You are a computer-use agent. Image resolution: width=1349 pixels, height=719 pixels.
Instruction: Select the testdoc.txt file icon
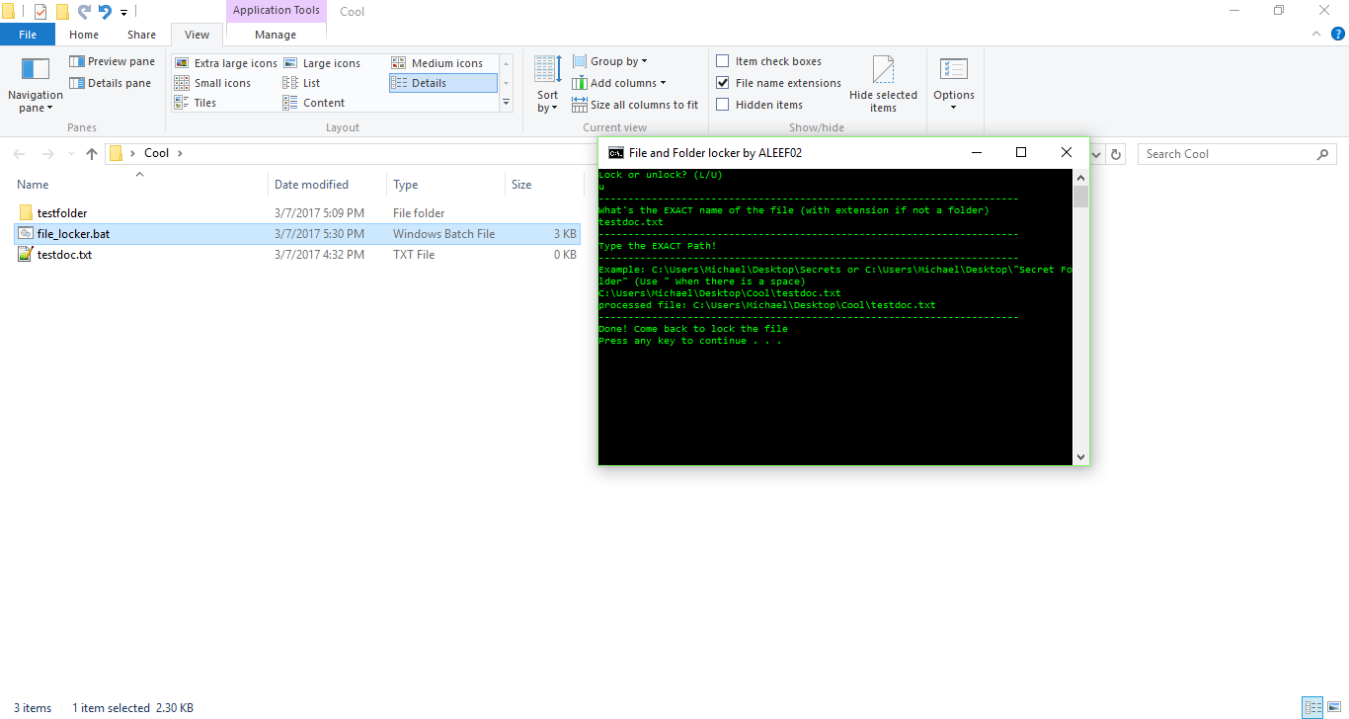(26, 255)
